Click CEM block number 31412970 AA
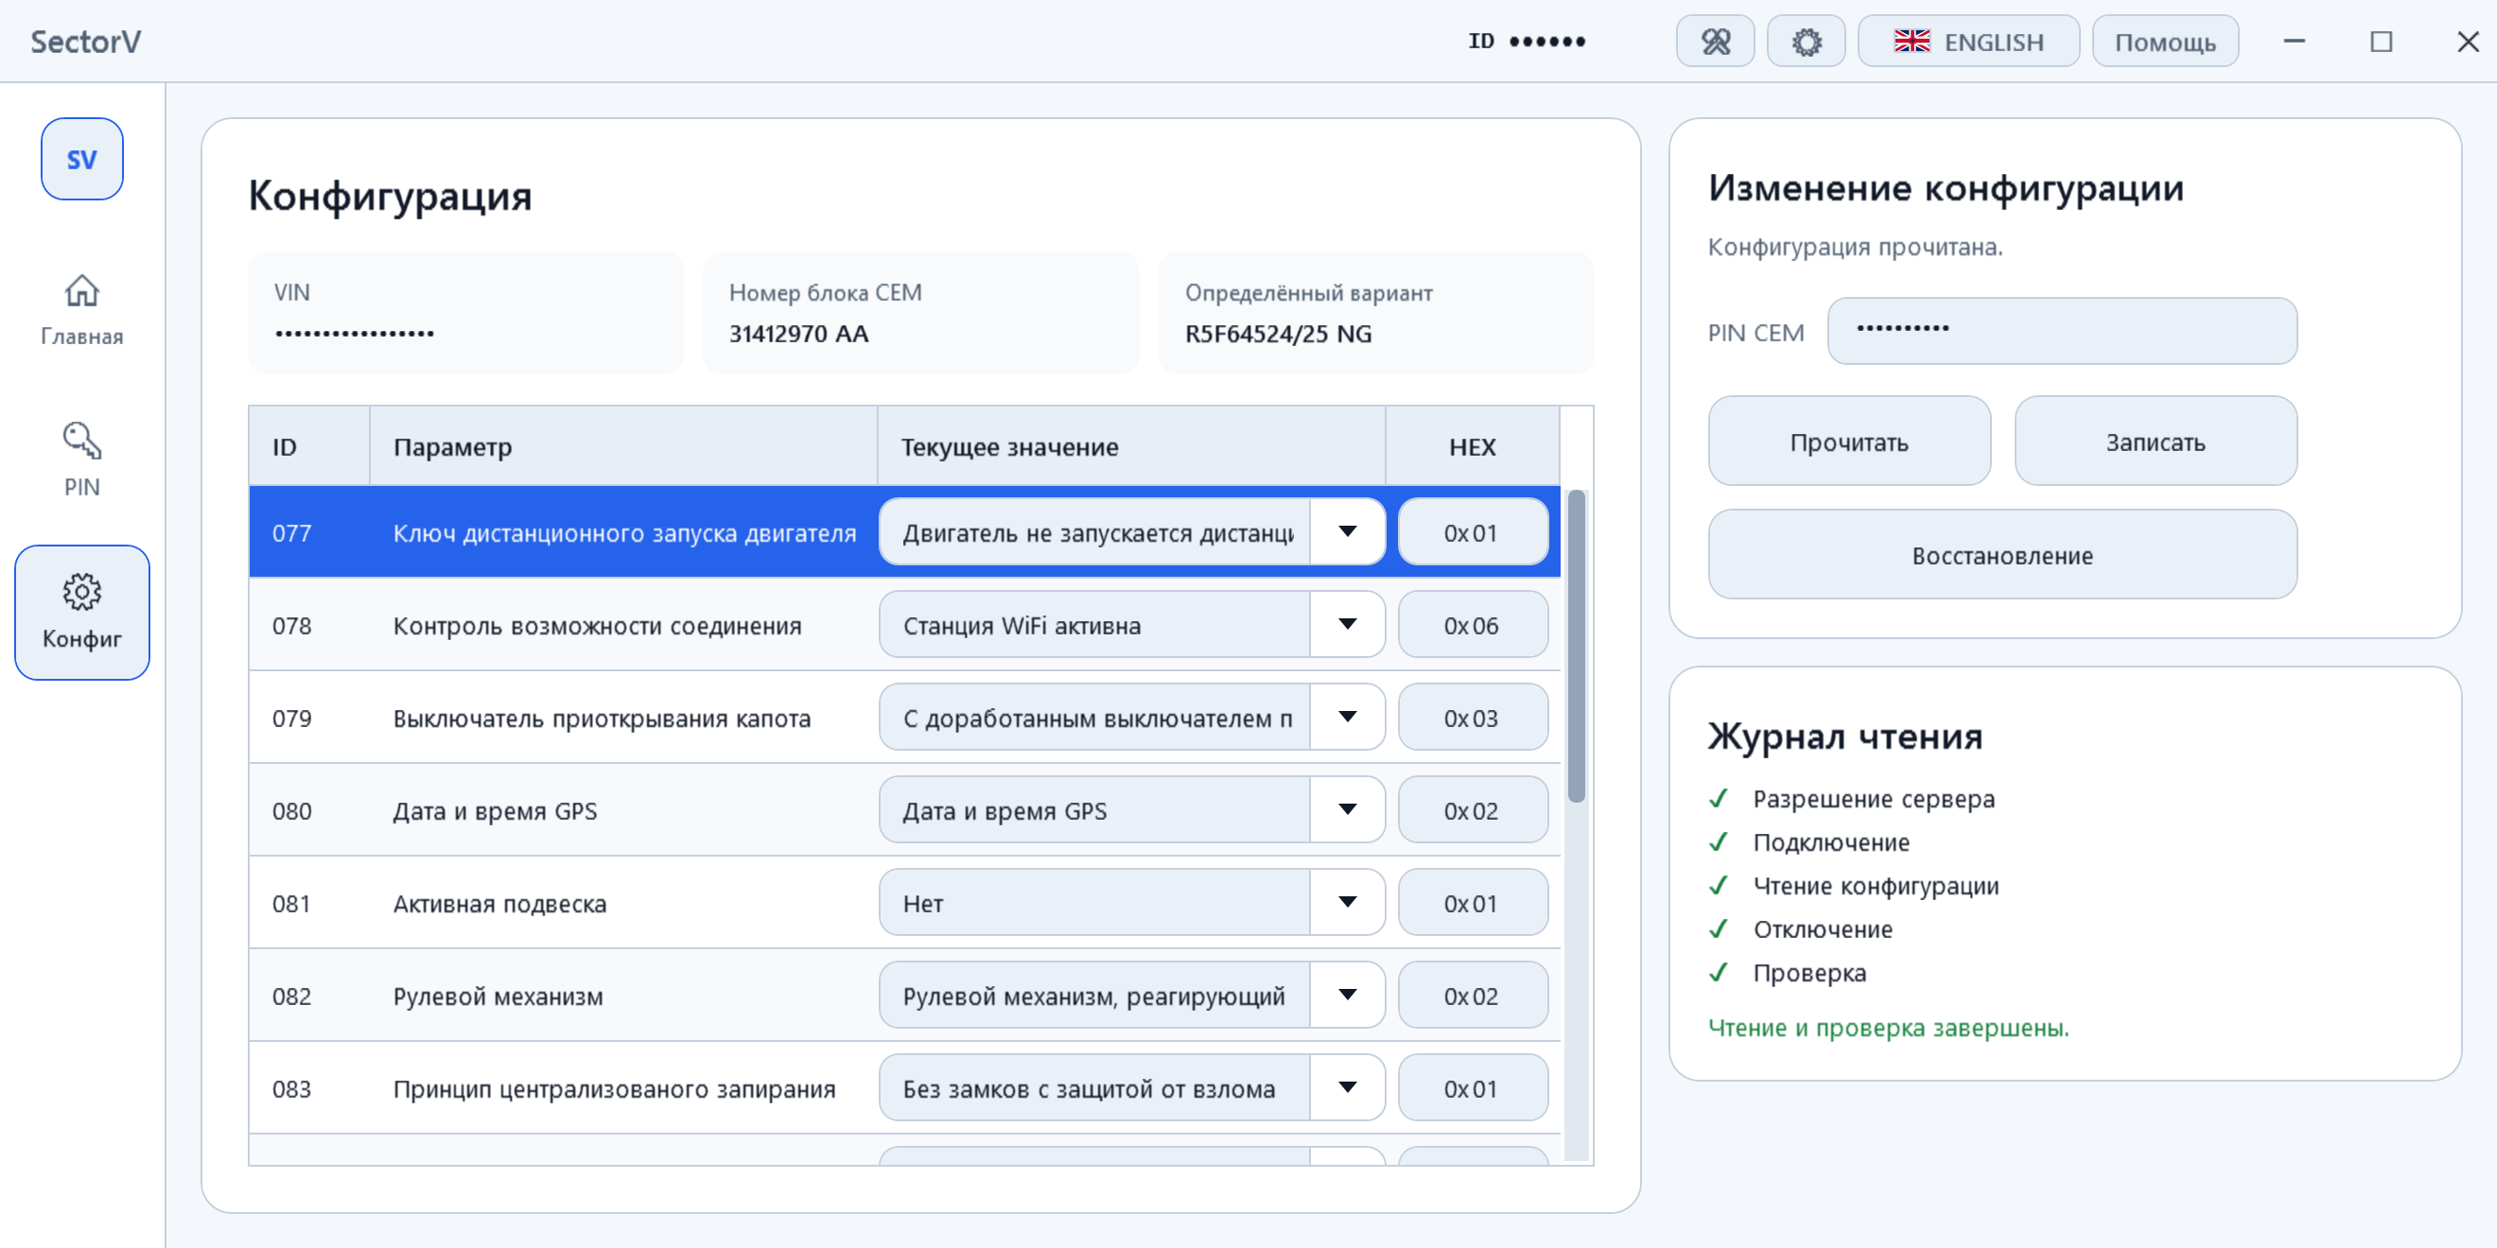The height and width of the screenshot is (1248, 2497). pyautogui.click(x=798, y=334)
